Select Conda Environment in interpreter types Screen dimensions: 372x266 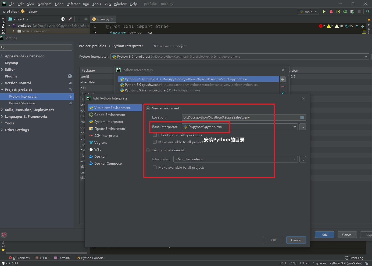pyautogui.click(x=115, y=114)
